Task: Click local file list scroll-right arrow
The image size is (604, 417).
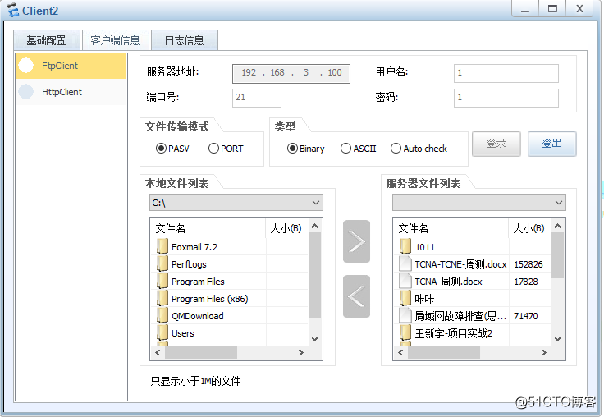Action: tap(301, 352)
